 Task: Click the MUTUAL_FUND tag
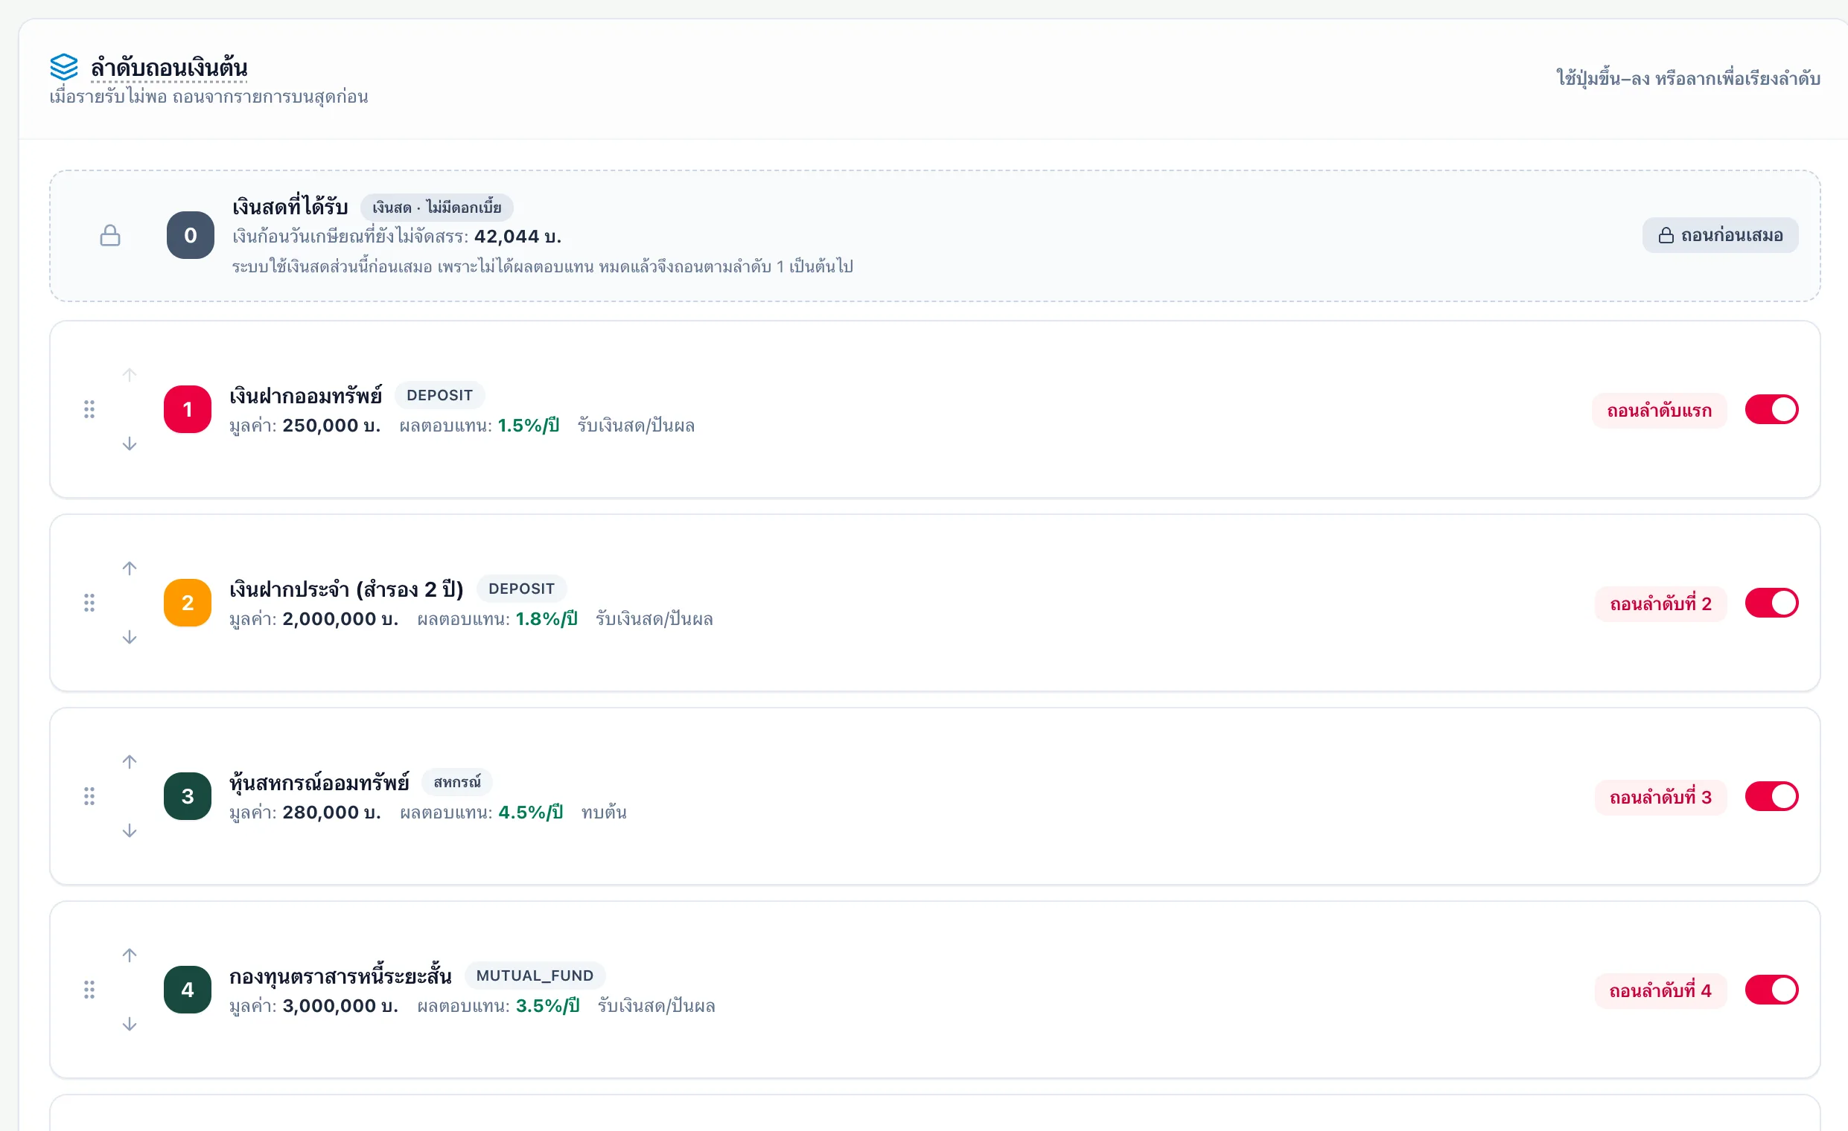click(535, 975)
